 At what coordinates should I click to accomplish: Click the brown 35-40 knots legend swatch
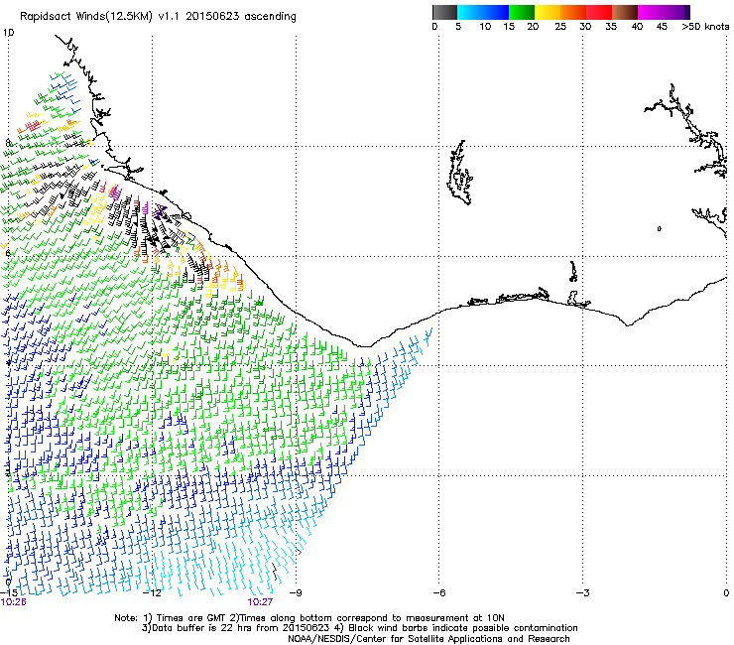coord(625,12)
